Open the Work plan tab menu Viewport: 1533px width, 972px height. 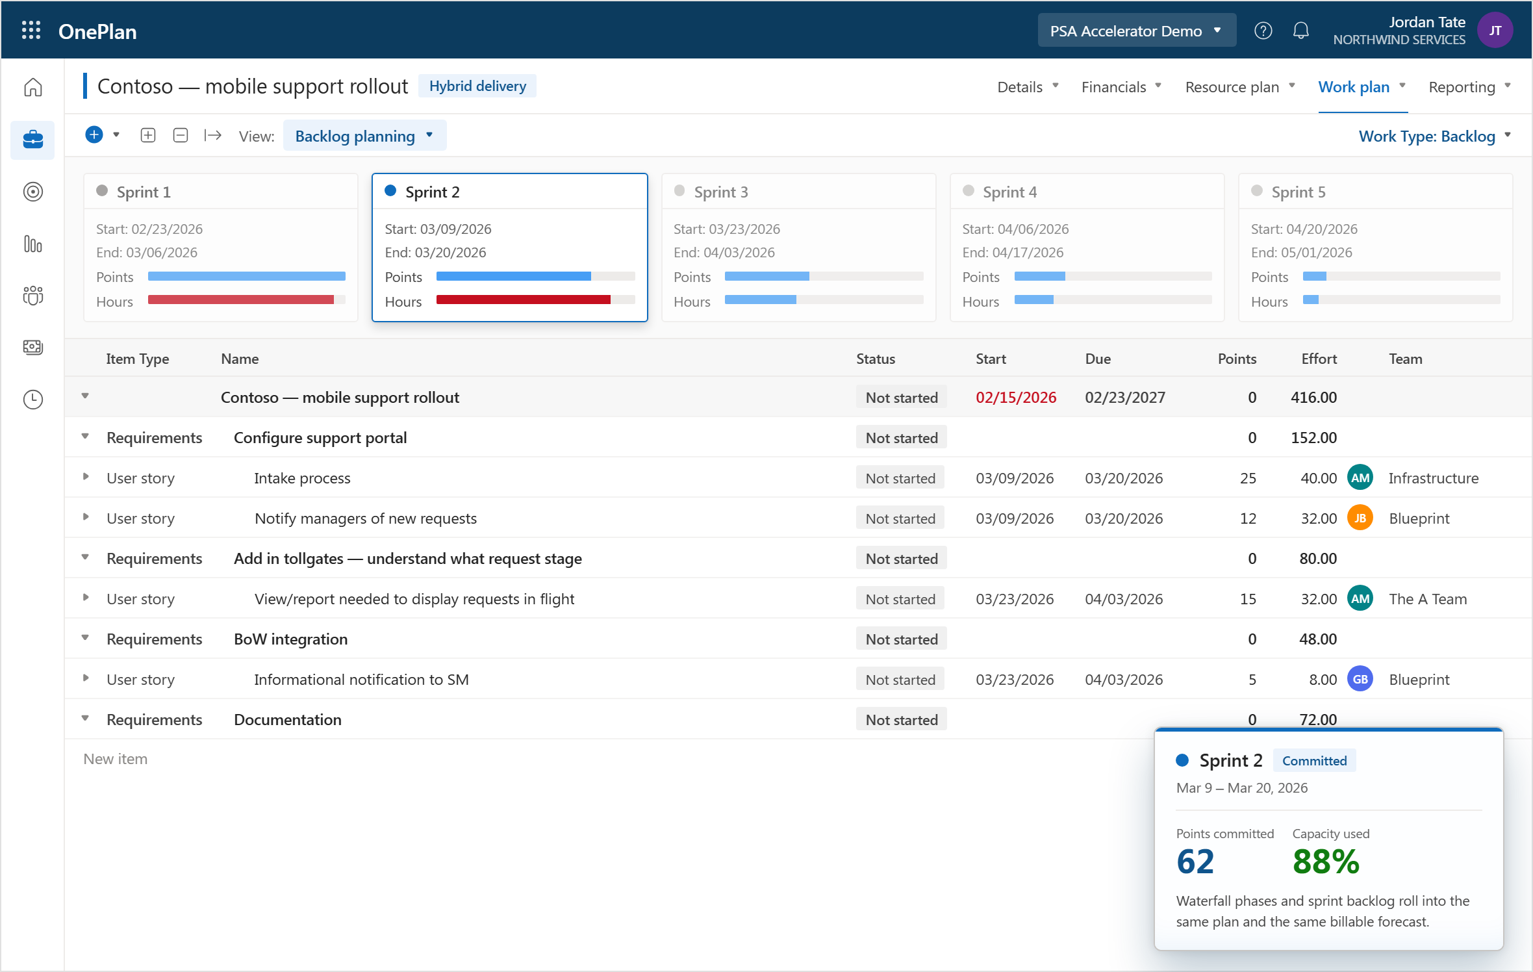[1362, 86]
